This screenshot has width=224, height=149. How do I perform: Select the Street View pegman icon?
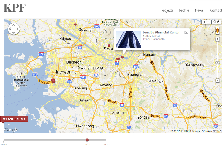pos(217,30)
